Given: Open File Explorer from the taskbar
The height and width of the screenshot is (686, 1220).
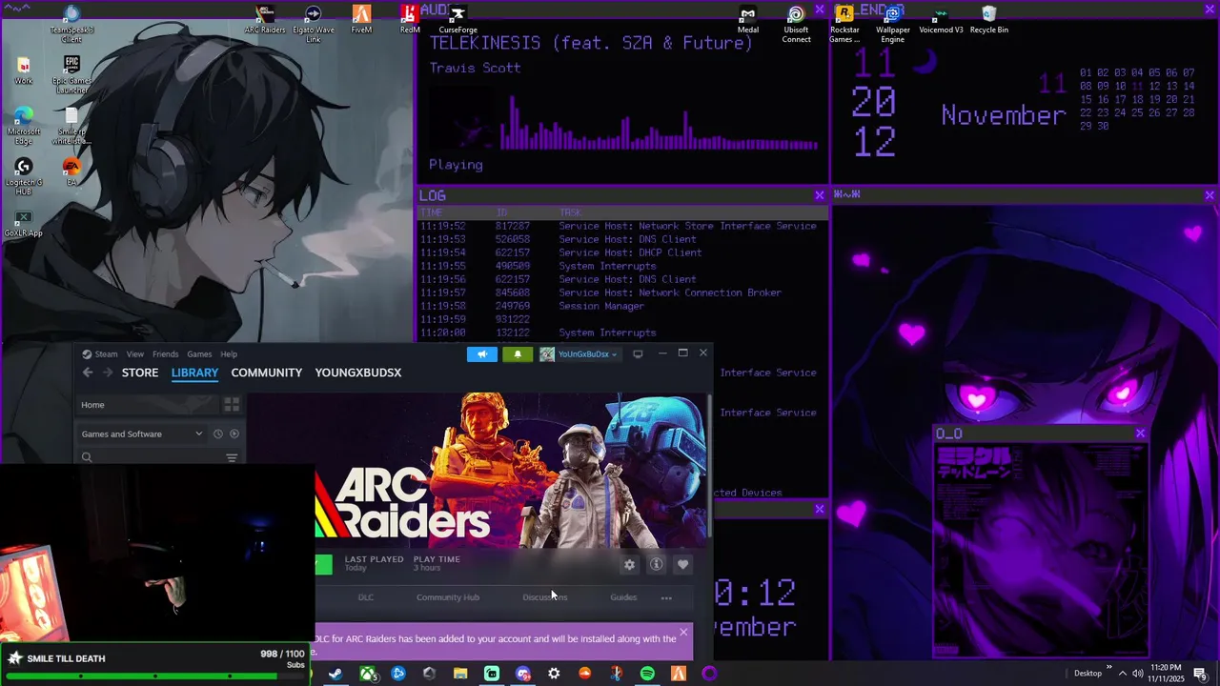Looking at the screenshot, I should tap(460, 674).
